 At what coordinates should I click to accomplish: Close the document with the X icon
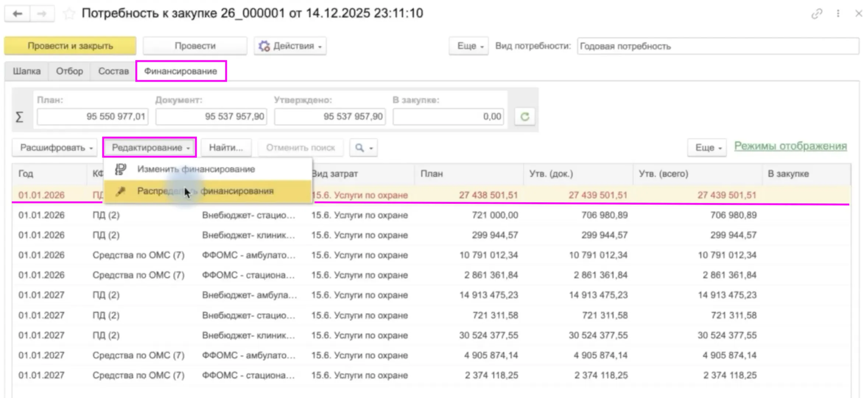(x=858, y=14)
